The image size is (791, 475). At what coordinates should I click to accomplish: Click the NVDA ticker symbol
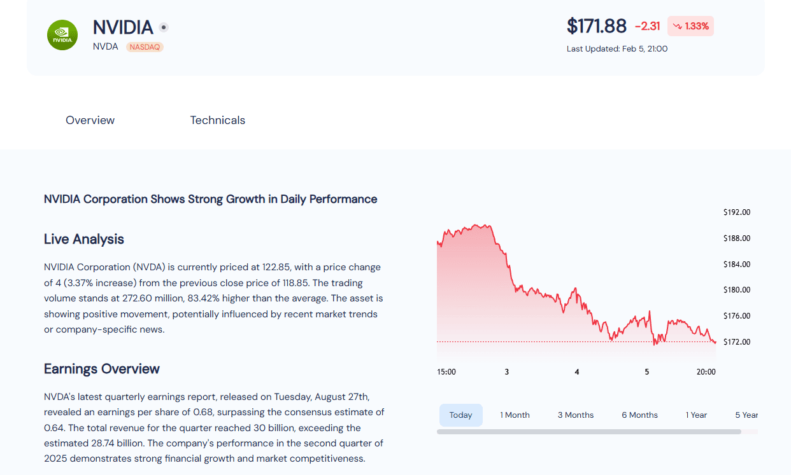106,46
